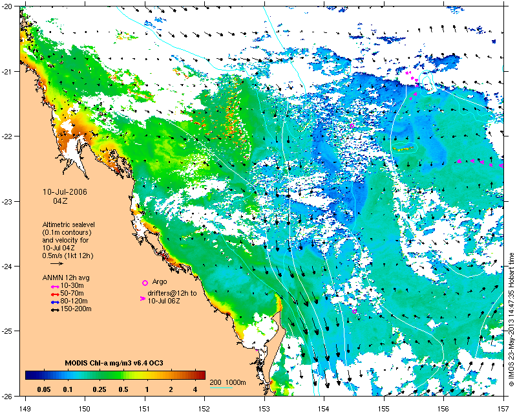Screen dimensions: 517x414
Task: Select the Argo float circle near -24.7 latitude
Action: pos(354,311)
